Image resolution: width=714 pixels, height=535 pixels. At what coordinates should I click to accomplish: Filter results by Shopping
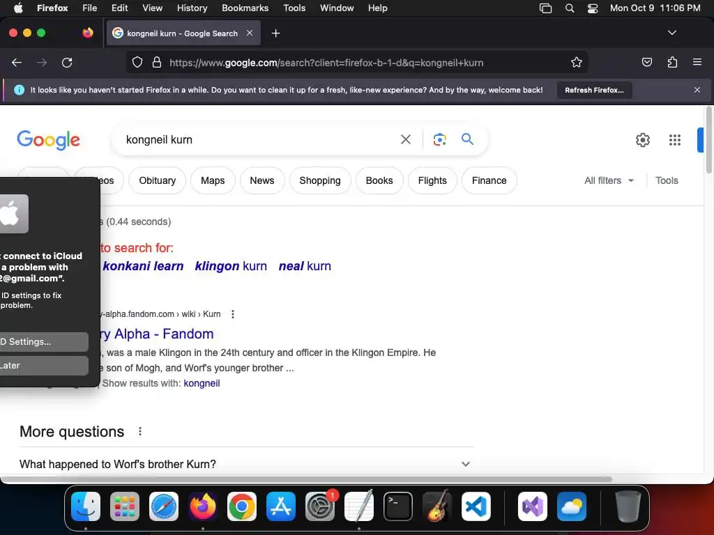(320, 180)
